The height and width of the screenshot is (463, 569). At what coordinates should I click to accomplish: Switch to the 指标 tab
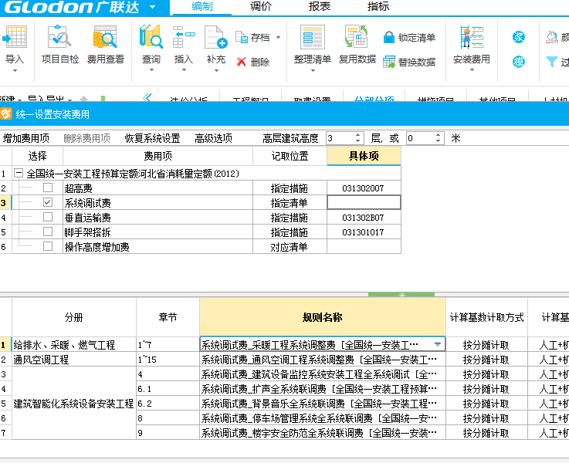(378, 6)
